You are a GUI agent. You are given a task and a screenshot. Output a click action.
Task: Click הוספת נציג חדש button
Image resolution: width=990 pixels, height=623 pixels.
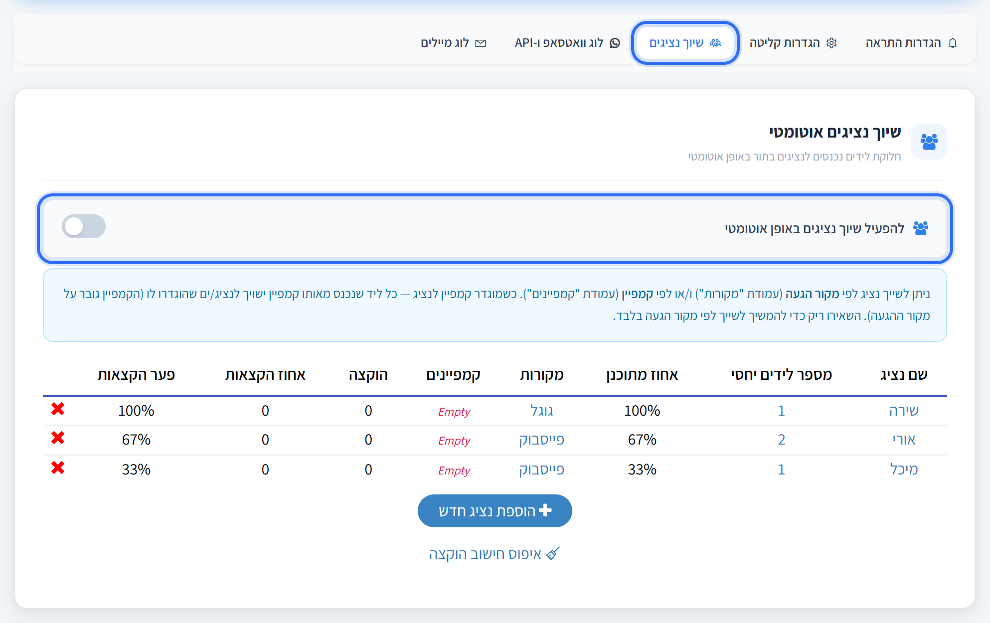click(x=495, y=511)
